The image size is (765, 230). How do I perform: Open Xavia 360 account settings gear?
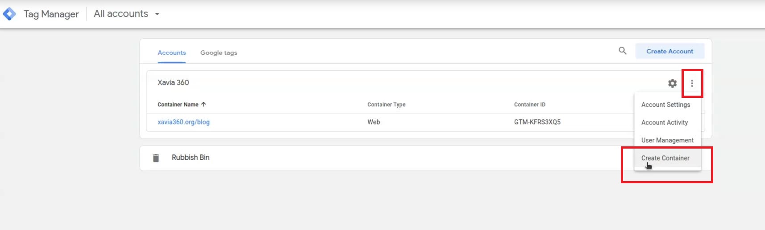672,83
